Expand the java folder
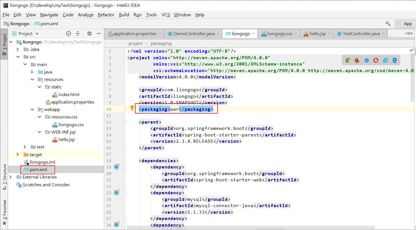This screenshot has width=416, height=230. point(32,72)
